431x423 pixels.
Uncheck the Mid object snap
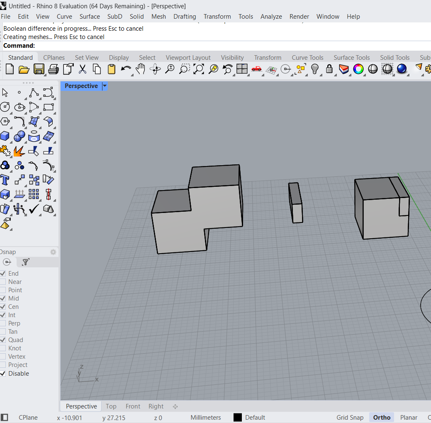[3, 298]
